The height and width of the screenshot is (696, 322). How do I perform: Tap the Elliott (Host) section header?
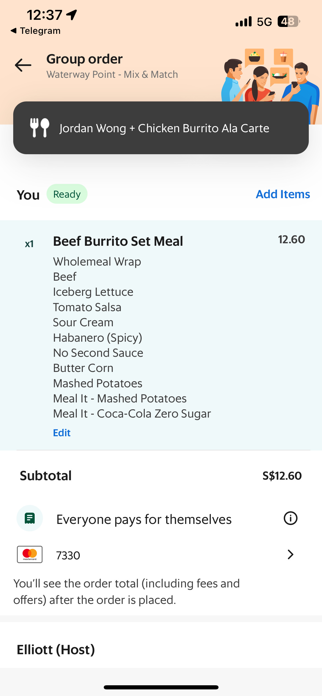55,650
